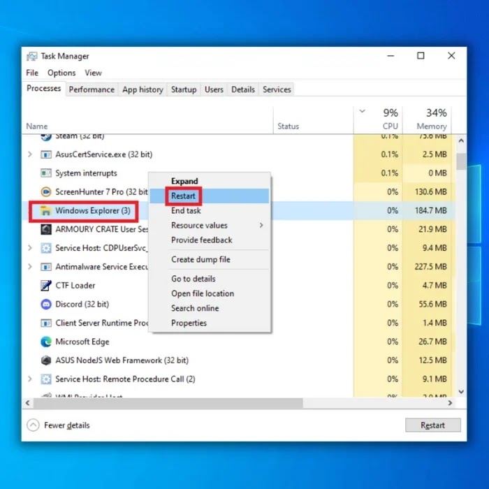
Task: Click the column sort chevron above CPU
Action: point(362,111)
